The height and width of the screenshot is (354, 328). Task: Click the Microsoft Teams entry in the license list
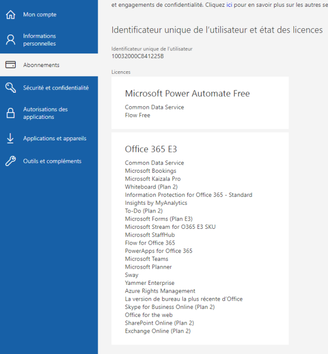point(146,259)
